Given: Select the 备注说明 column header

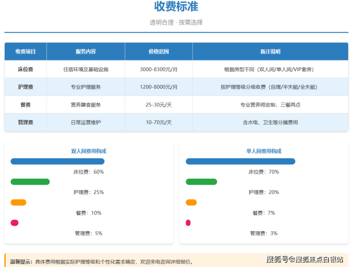Looking at the screenshot, I should pyautogui.click(x=270, y=51).
